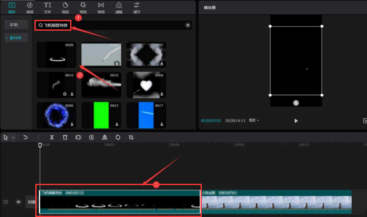Open the 调节 adjustment tab

[x=137, y=8]
